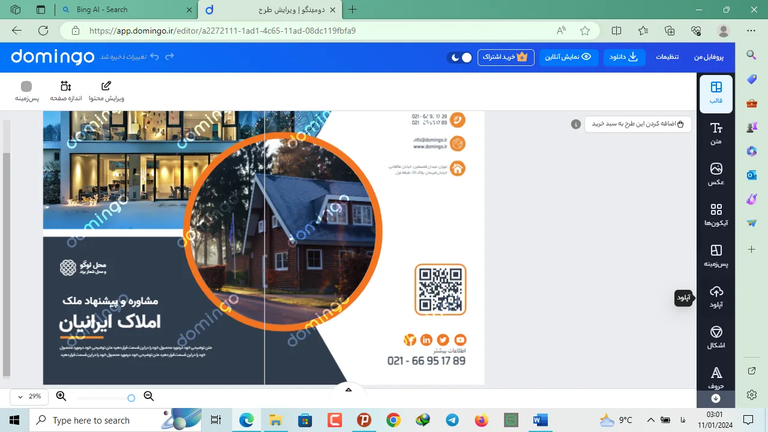Refresh the page
This screenshot has width=768, height=432.
pos(43,31)
